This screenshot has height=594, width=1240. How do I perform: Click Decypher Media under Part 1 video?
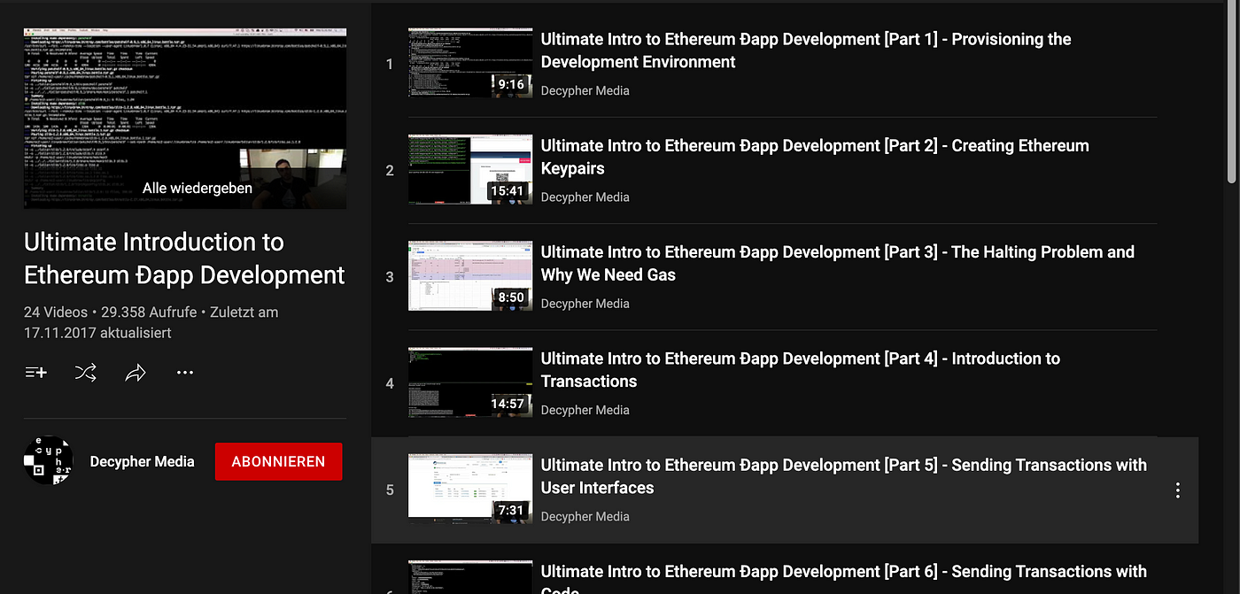pos(585,90)
